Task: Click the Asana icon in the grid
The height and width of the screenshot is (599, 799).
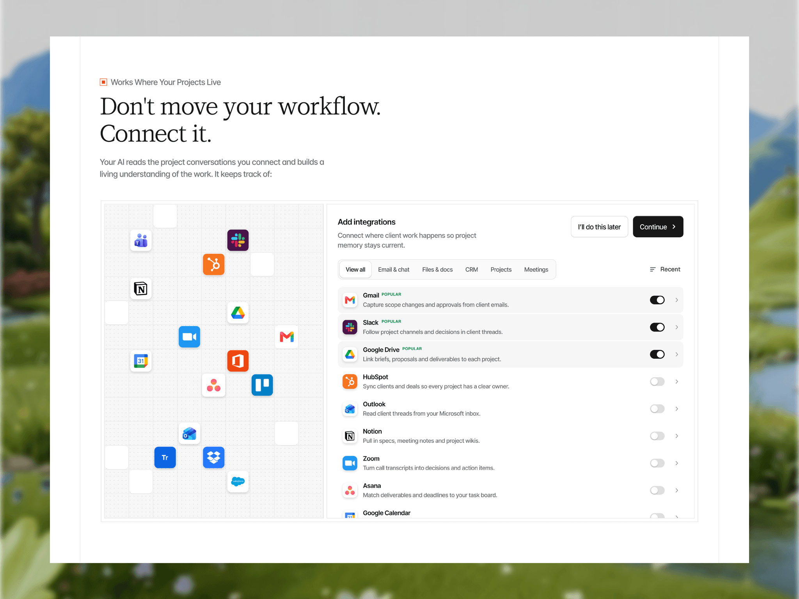Action: 214,385
